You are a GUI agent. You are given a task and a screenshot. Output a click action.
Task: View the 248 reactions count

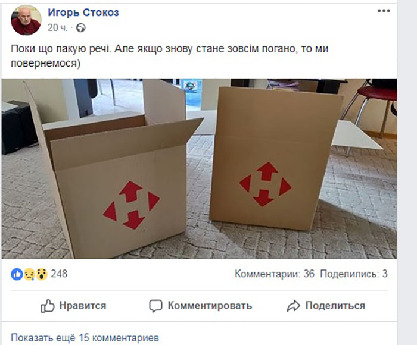click(59, 274)
